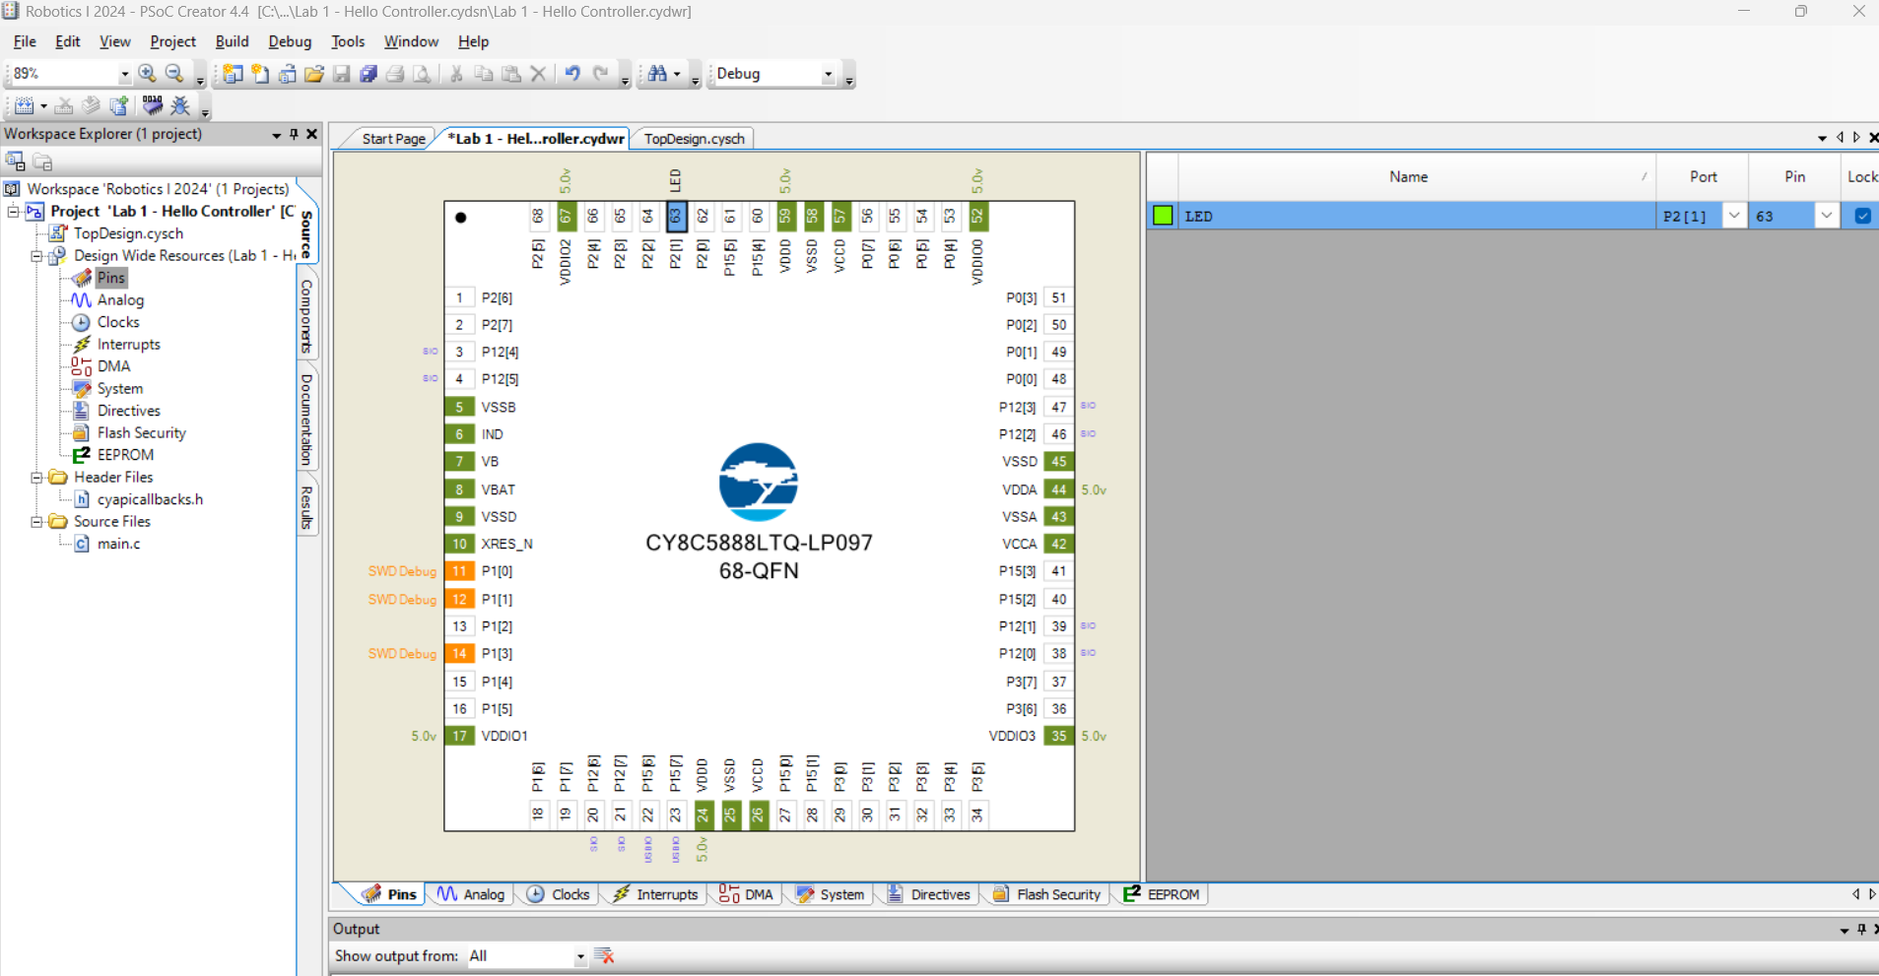Create a new file via toolbar icon

[260, 74]
